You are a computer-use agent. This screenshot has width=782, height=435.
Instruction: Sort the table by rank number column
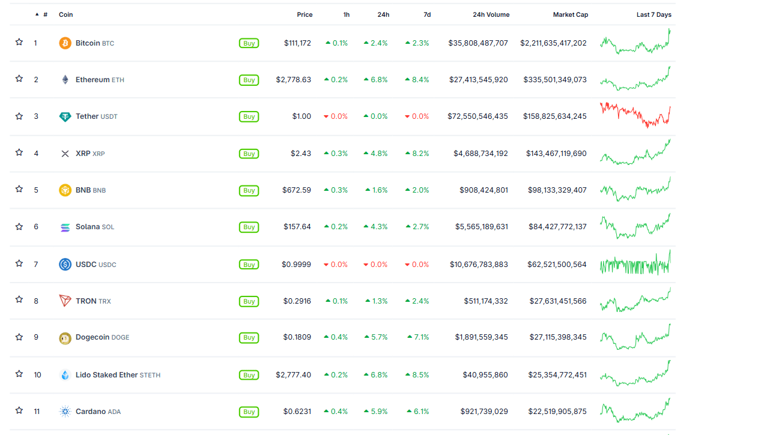[45, 14]
